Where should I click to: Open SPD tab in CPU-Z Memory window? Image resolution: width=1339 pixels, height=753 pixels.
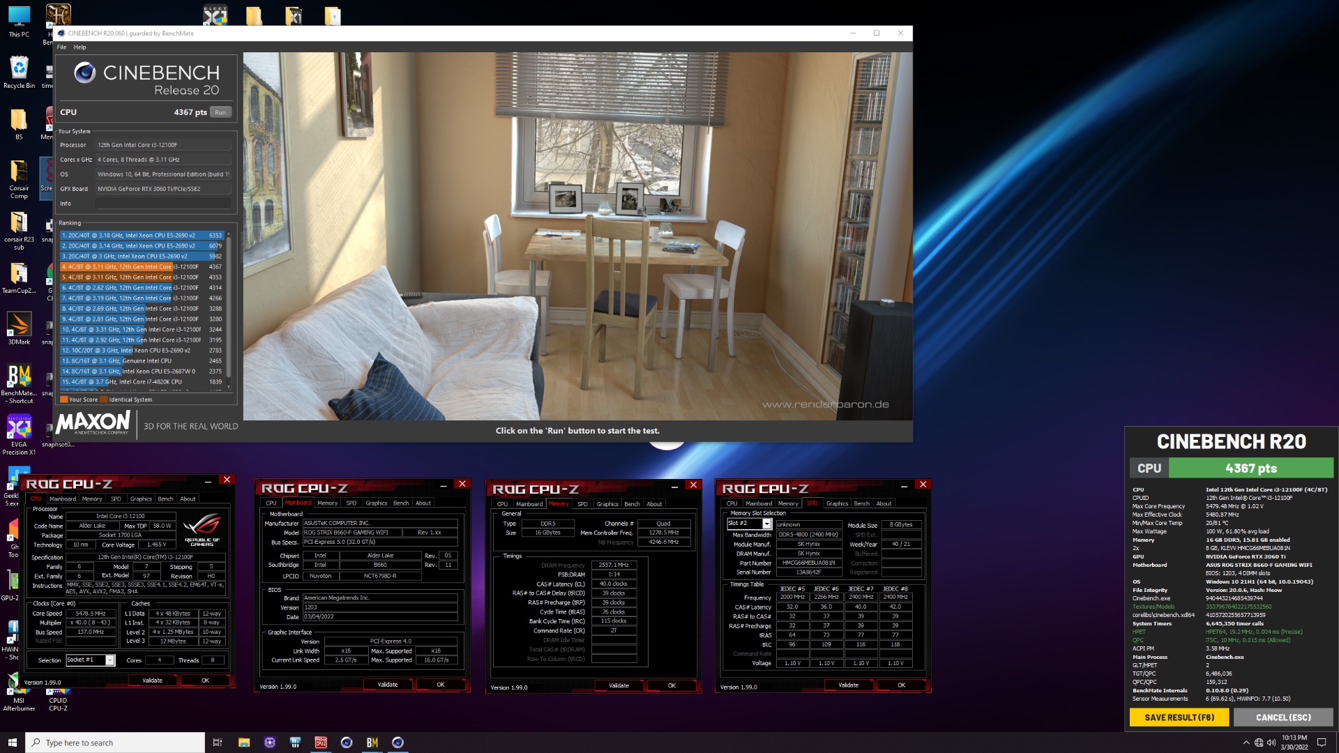(582, 504)
